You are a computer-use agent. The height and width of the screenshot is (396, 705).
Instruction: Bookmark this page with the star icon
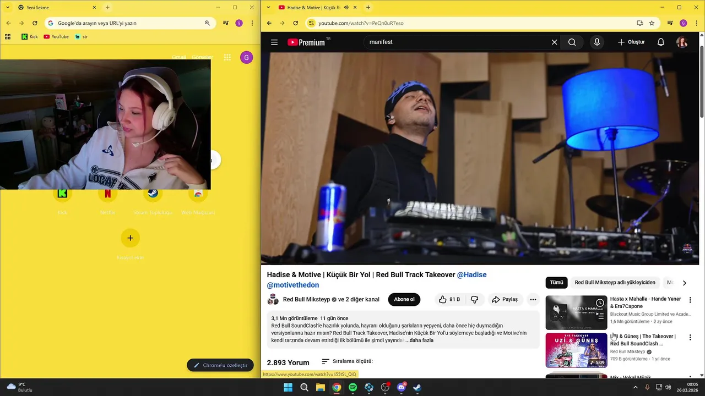(x=652, y=23)
